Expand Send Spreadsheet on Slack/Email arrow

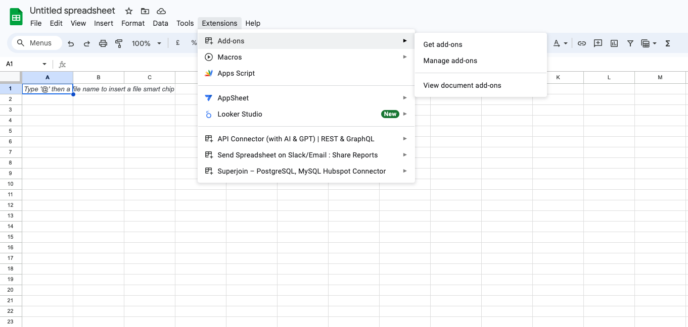pos(405,155)
